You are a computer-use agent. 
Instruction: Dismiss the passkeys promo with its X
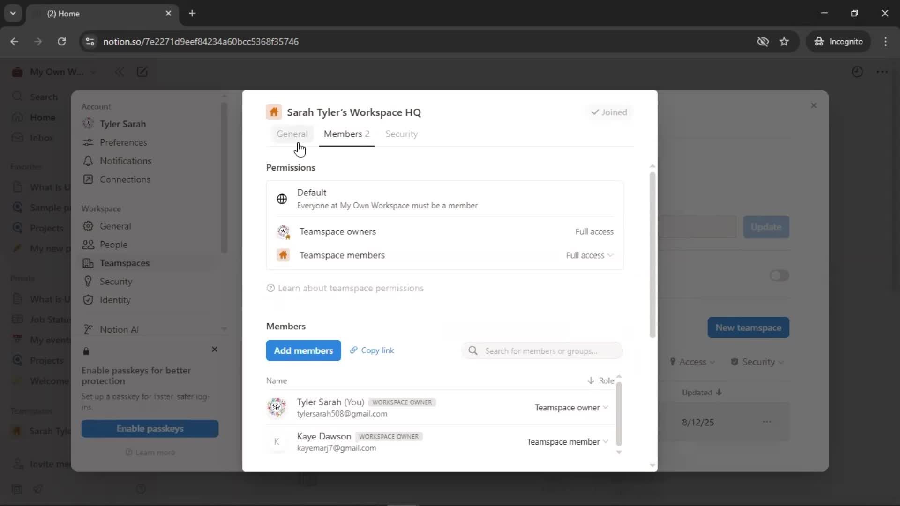pos(215,350)
